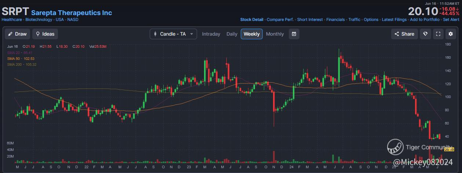Open the Ideas panel
This screenshot has height=173, width=462.
[x=45, y=34]
